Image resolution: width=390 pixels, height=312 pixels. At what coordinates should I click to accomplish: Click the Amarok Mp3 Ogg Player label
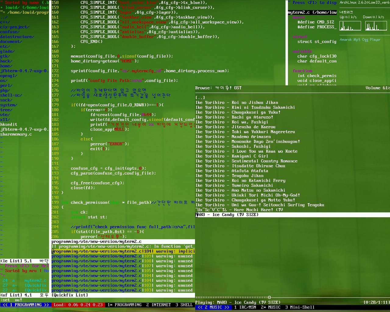360,40
